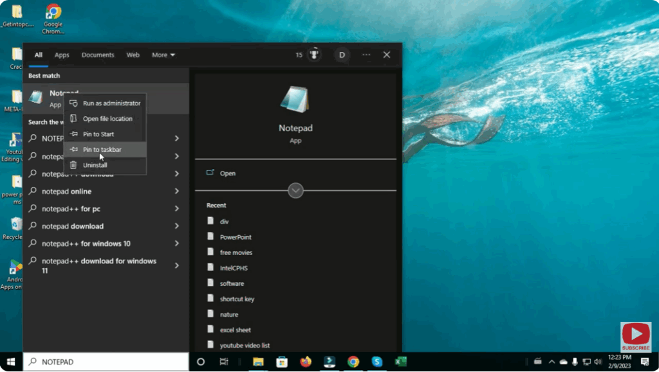Screen dimensions: 659x372
Task: Toggle the touch keyboard in the tray
Action: 539,362
